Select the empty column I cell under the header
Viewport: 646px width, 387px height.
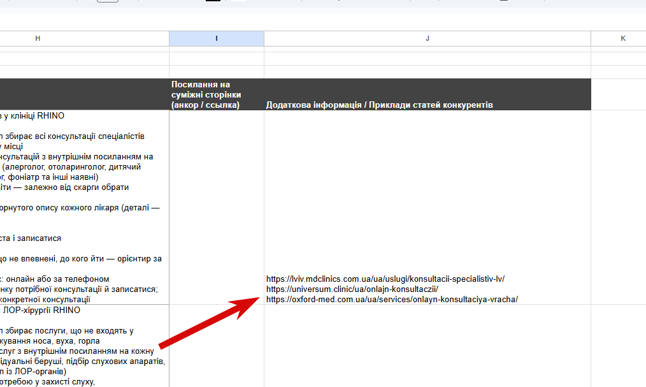pyautogui.click(x=217, y=207)
